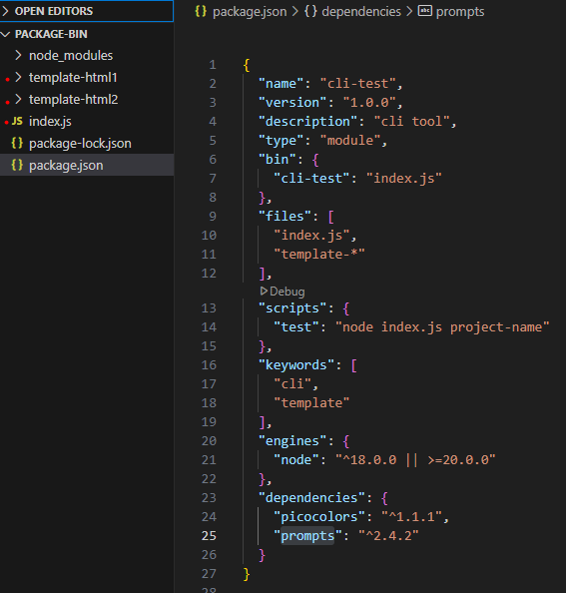Click the braces icon next to package-lock.json
Image resolution: width=566 pixels, height=593 pixels.
point(17,143)
